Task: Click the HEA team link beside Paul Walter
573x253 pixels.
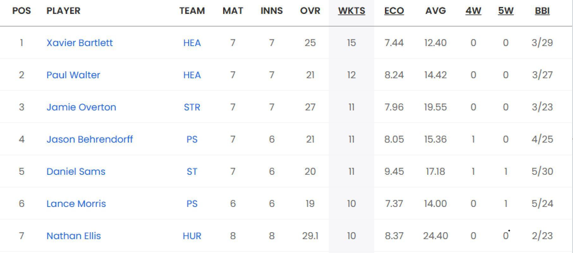Action: click(x=192, y=75)
